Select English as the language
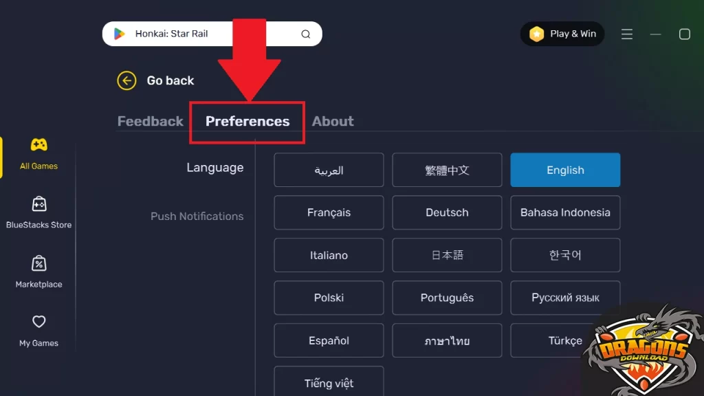 [565, 170]
